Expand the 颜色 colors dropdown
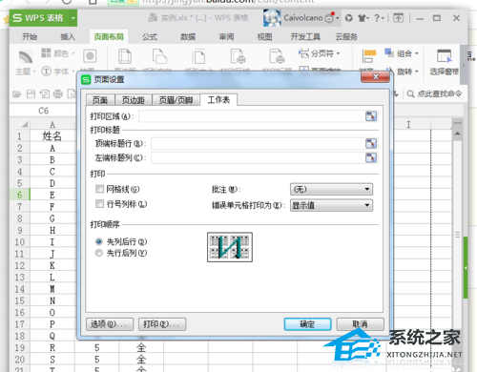This screenshot has height=372, width=477. pyautogui.click(x=73, y=53)
